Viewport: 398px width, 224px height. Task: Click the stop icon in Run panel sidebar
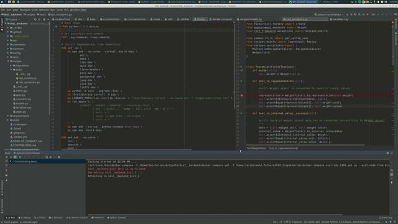pos(6,170)
